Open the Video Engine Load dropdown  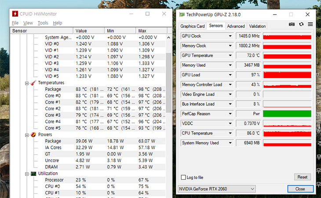point(230,94)
